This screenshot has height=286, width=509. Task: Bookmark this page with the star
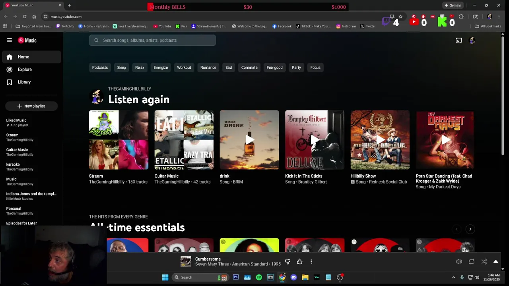(x=400, y=17)
